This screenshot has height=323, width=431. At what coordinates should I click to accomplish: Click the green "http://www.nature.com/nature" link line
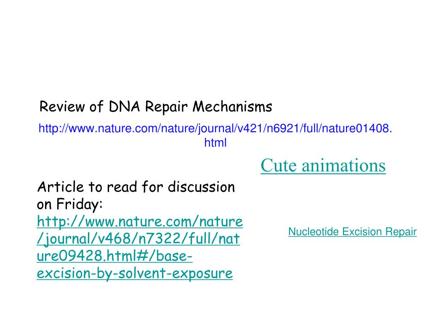pos(140,221)
